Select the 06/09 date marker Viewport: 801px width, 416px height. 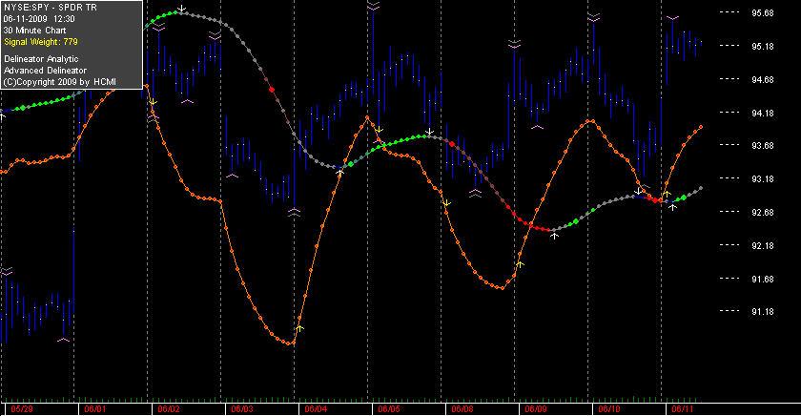pyautogui.click(x=536, y=409)
